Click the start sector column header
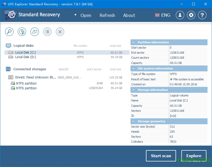Image resolution: width=212 pixels, height=167 pixels. 94,69
